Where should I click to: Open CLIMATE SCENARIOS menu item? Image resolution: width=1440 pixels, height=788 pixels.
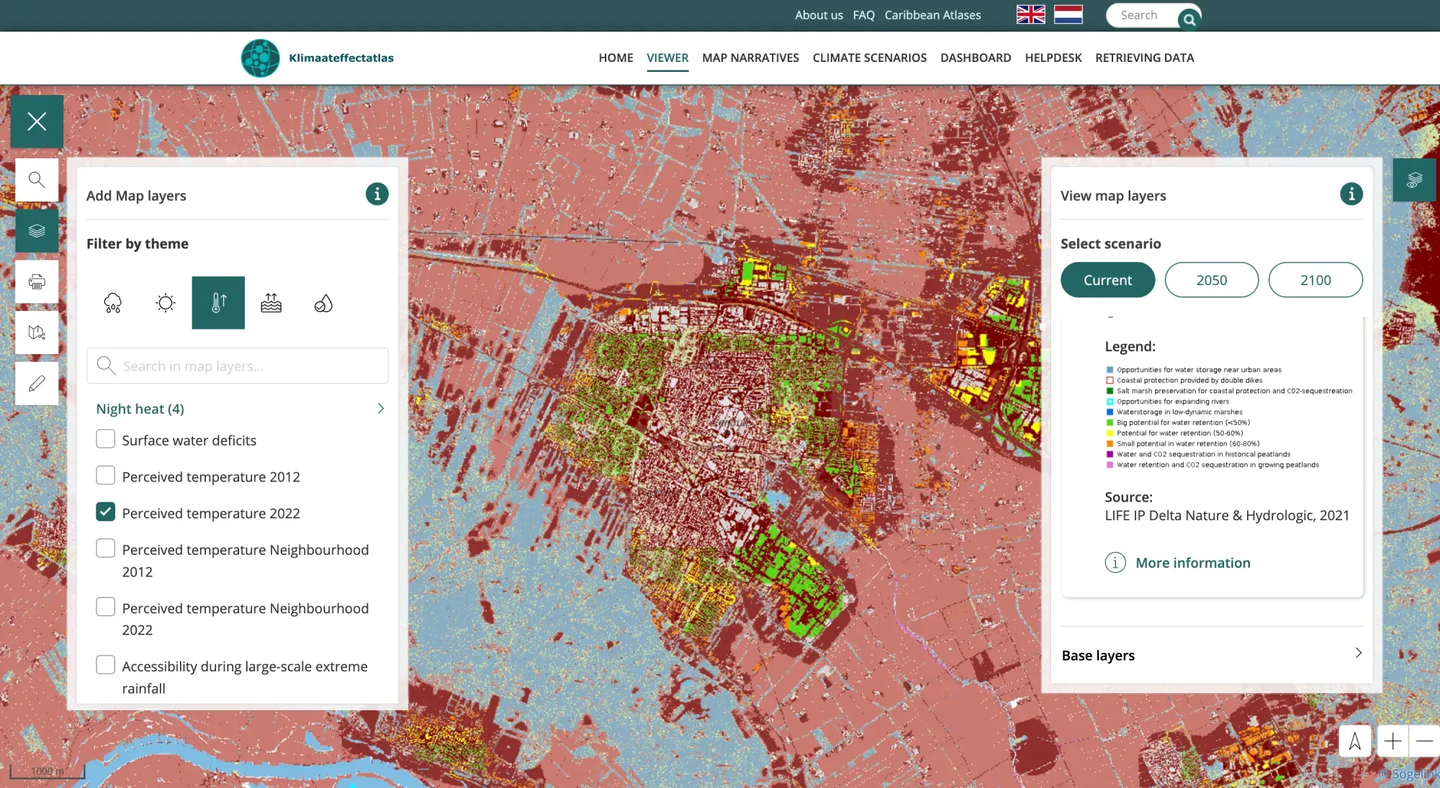pos(870,58)
